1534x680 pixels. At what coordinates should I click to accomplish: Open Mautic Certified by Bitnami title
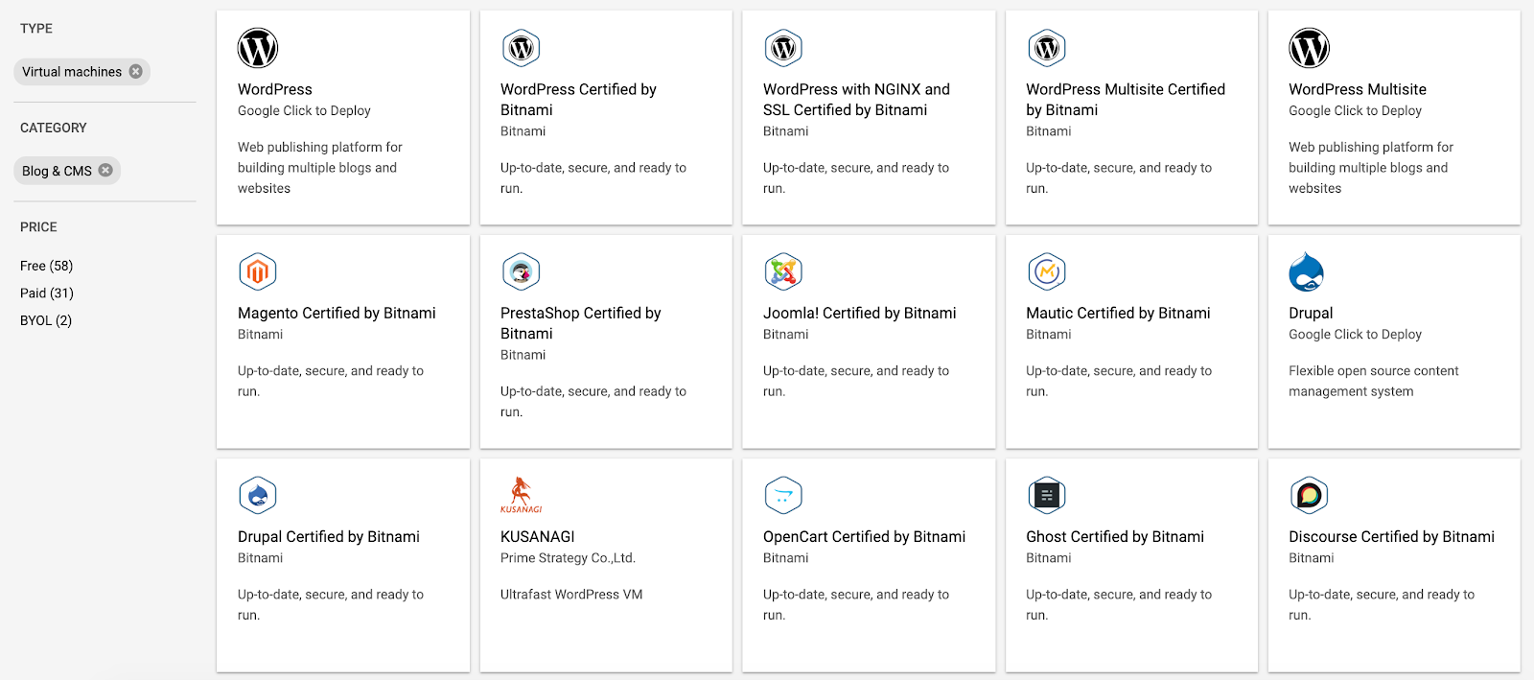[1118, 313]
